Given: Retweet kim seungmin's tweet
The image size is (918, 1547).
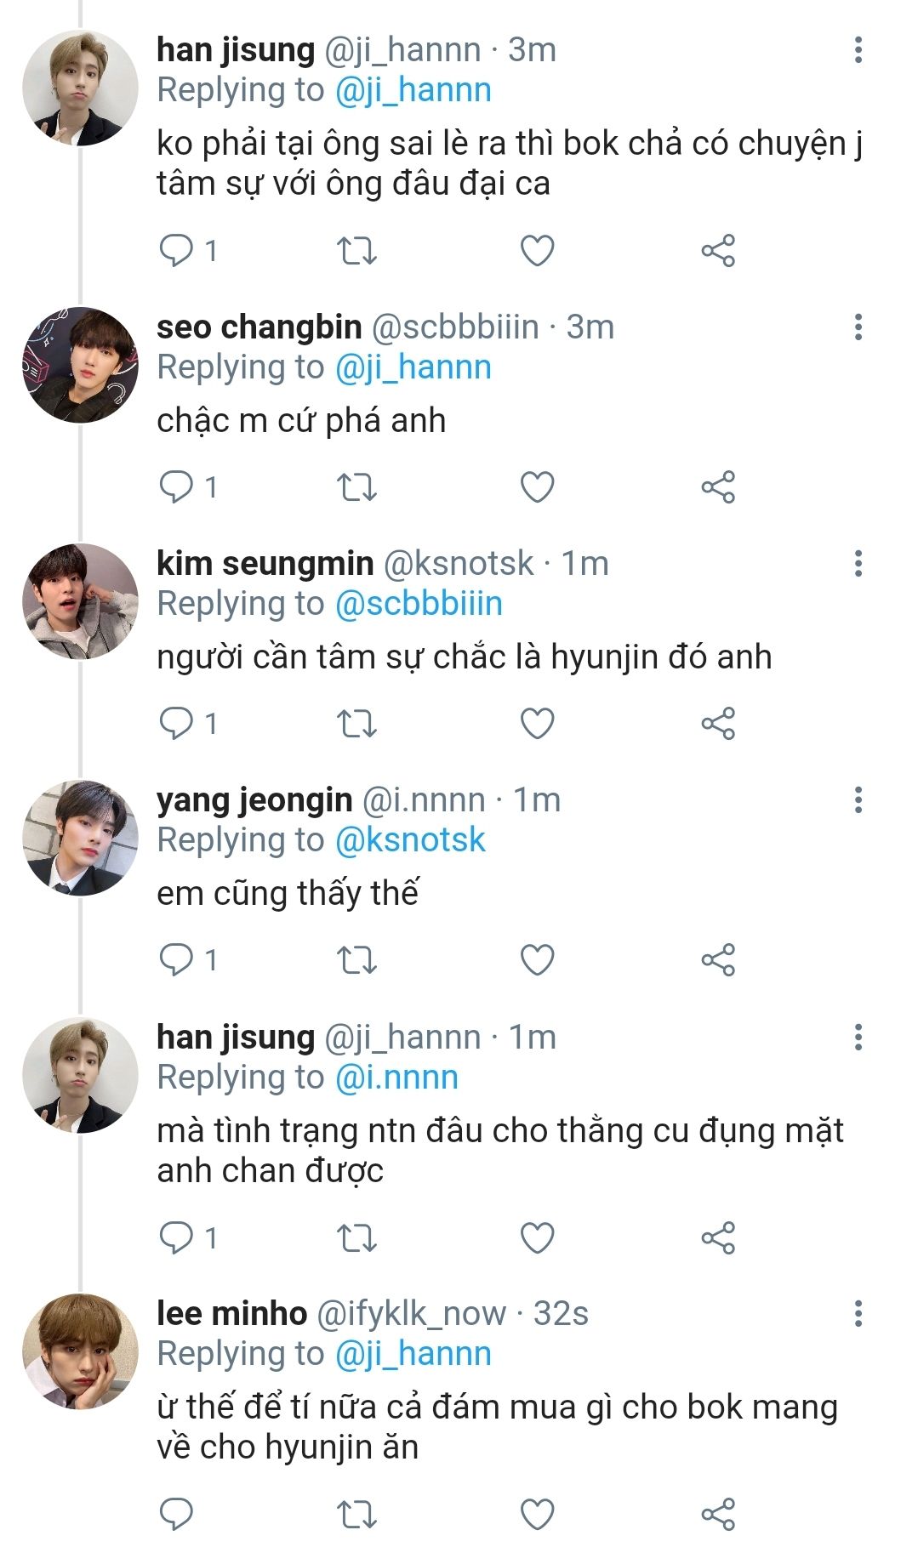Looking at the screenshot, I should (x=356, y=724).
